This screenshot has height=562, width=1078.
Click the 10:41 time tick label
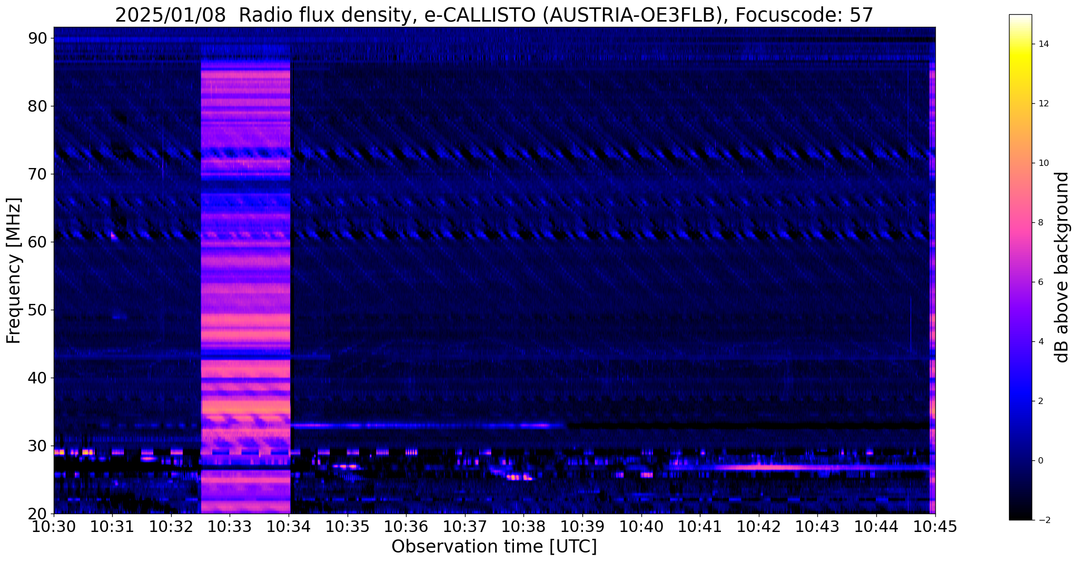point(700,526)
